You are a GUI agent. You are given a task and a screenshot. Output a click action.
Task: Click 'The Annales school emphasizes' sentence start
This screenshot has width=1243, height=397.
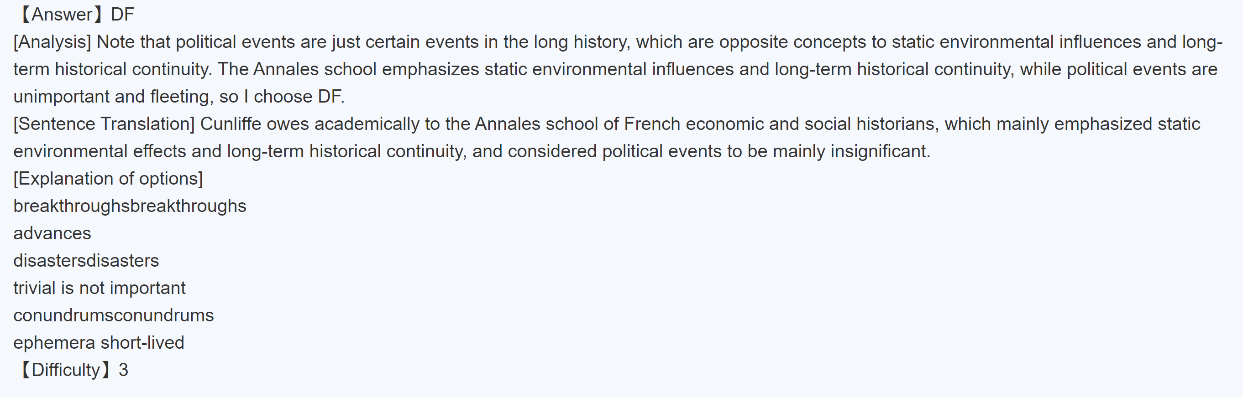[x=348, y=69]
